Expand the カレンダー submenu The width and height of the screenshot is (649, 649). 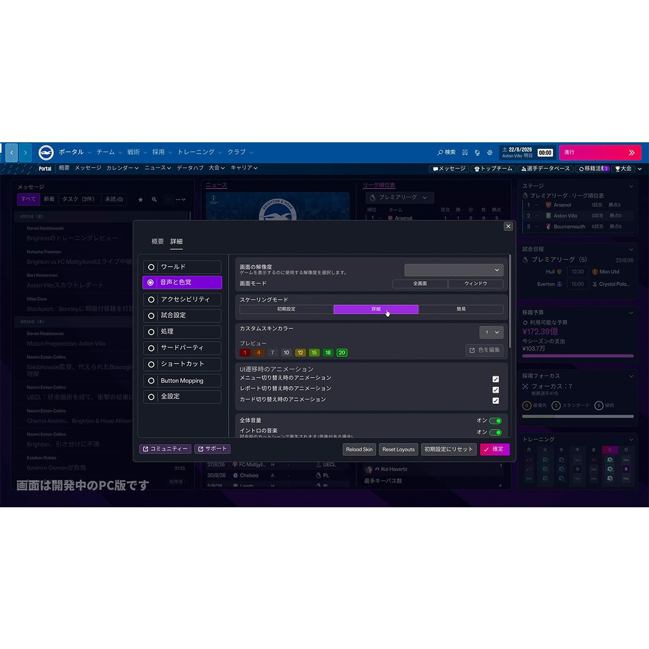(x=122, y=168)
